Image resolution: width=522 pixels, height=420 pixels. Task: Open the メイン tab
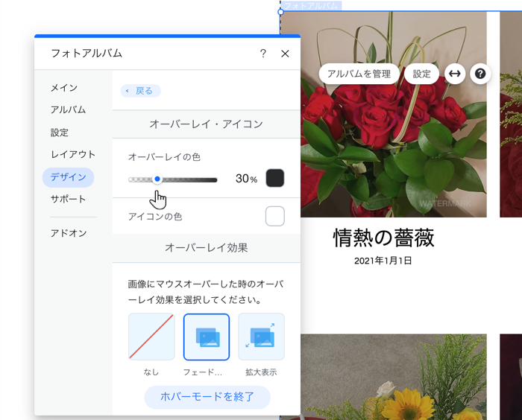tap(64, 88)
